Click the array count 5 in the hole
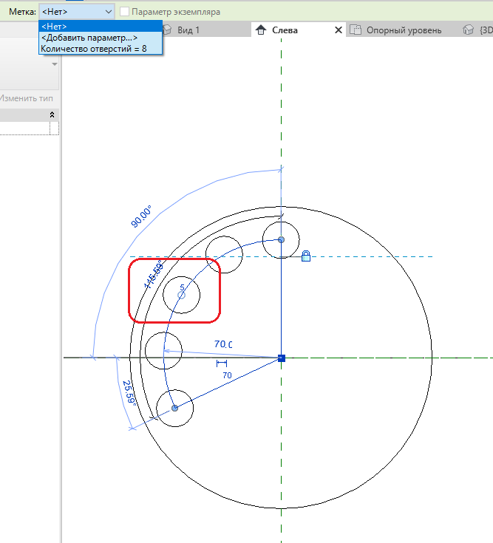493x543 pixels. tap(182, 287)
